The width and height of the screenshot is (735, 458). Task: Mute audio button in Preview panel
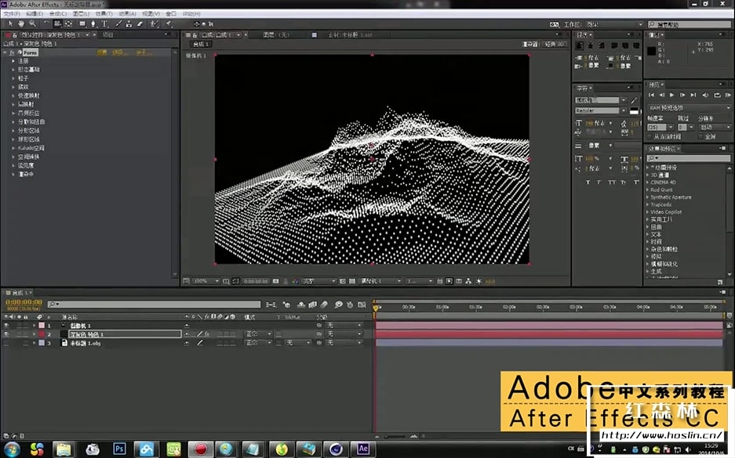point(705,95)
